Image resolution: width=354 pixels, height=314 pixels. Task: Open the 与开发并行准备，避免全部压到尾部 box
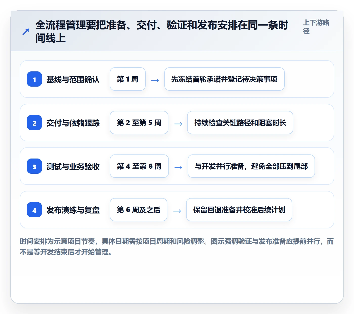coord(251,166)
